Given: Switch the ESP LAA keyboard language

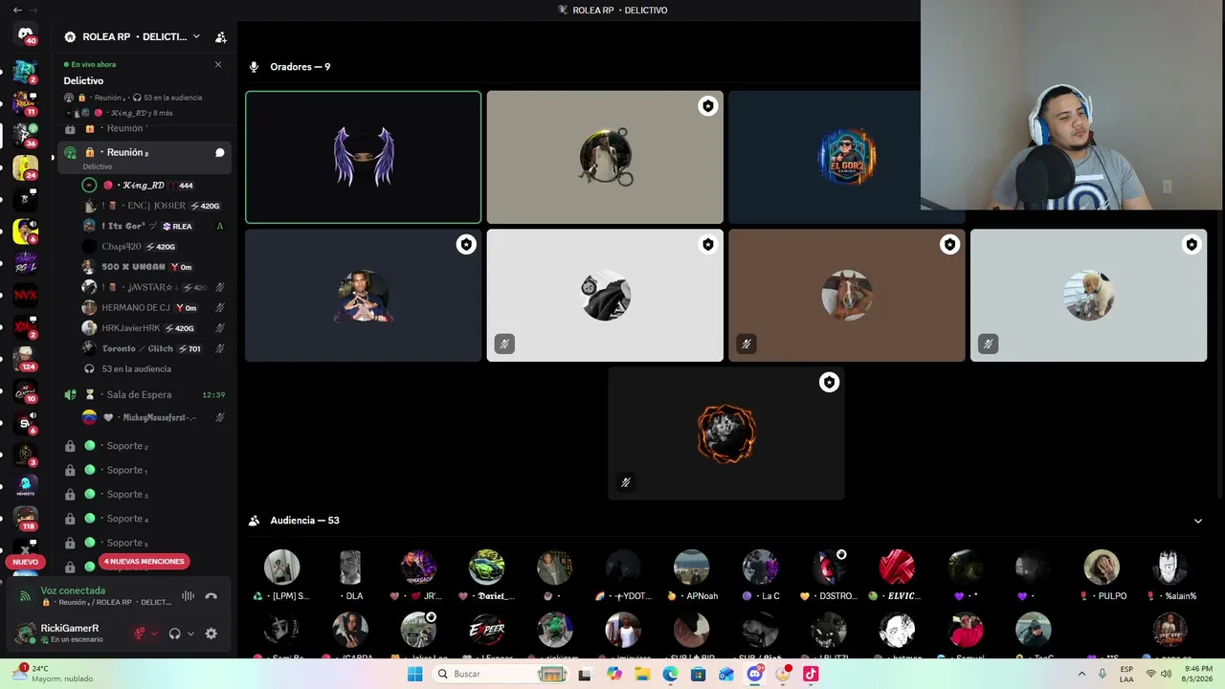Looking at the screenshot, I should pyautogui.click(x=1126, y=674).
